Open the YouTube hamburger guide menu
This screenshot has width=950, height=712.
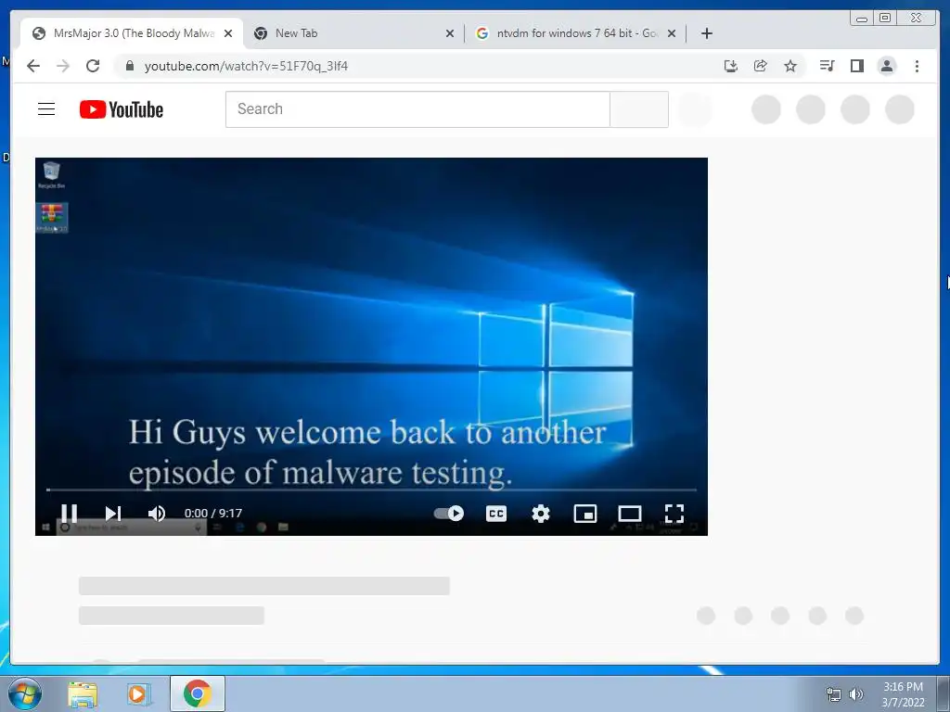click(x=46, y=109)
